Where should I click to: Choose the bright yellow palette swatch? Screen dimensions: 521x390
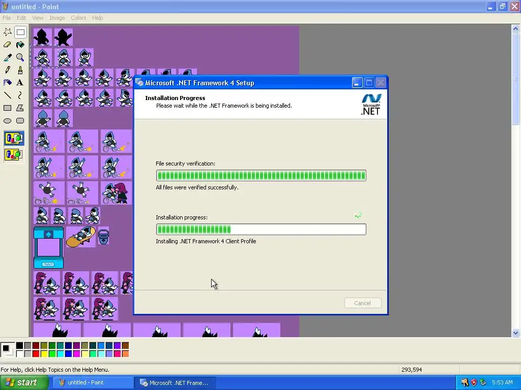44,354
